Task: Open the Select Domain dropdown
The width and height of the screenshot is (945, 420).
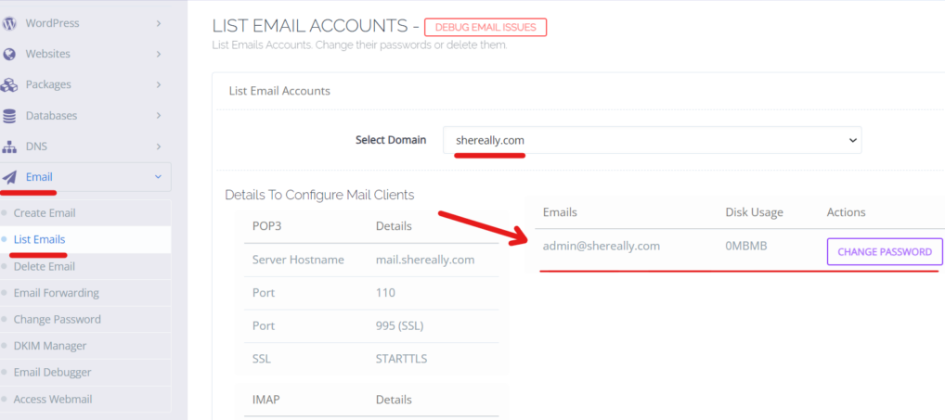Action: [x=652, y=140]
